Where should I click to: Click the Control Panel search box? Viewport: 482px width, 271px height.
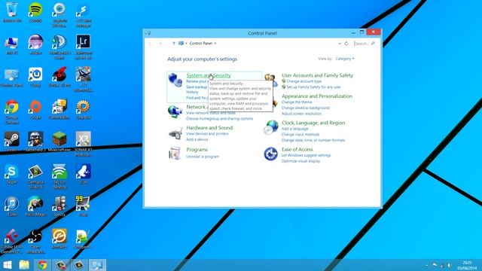365,44
